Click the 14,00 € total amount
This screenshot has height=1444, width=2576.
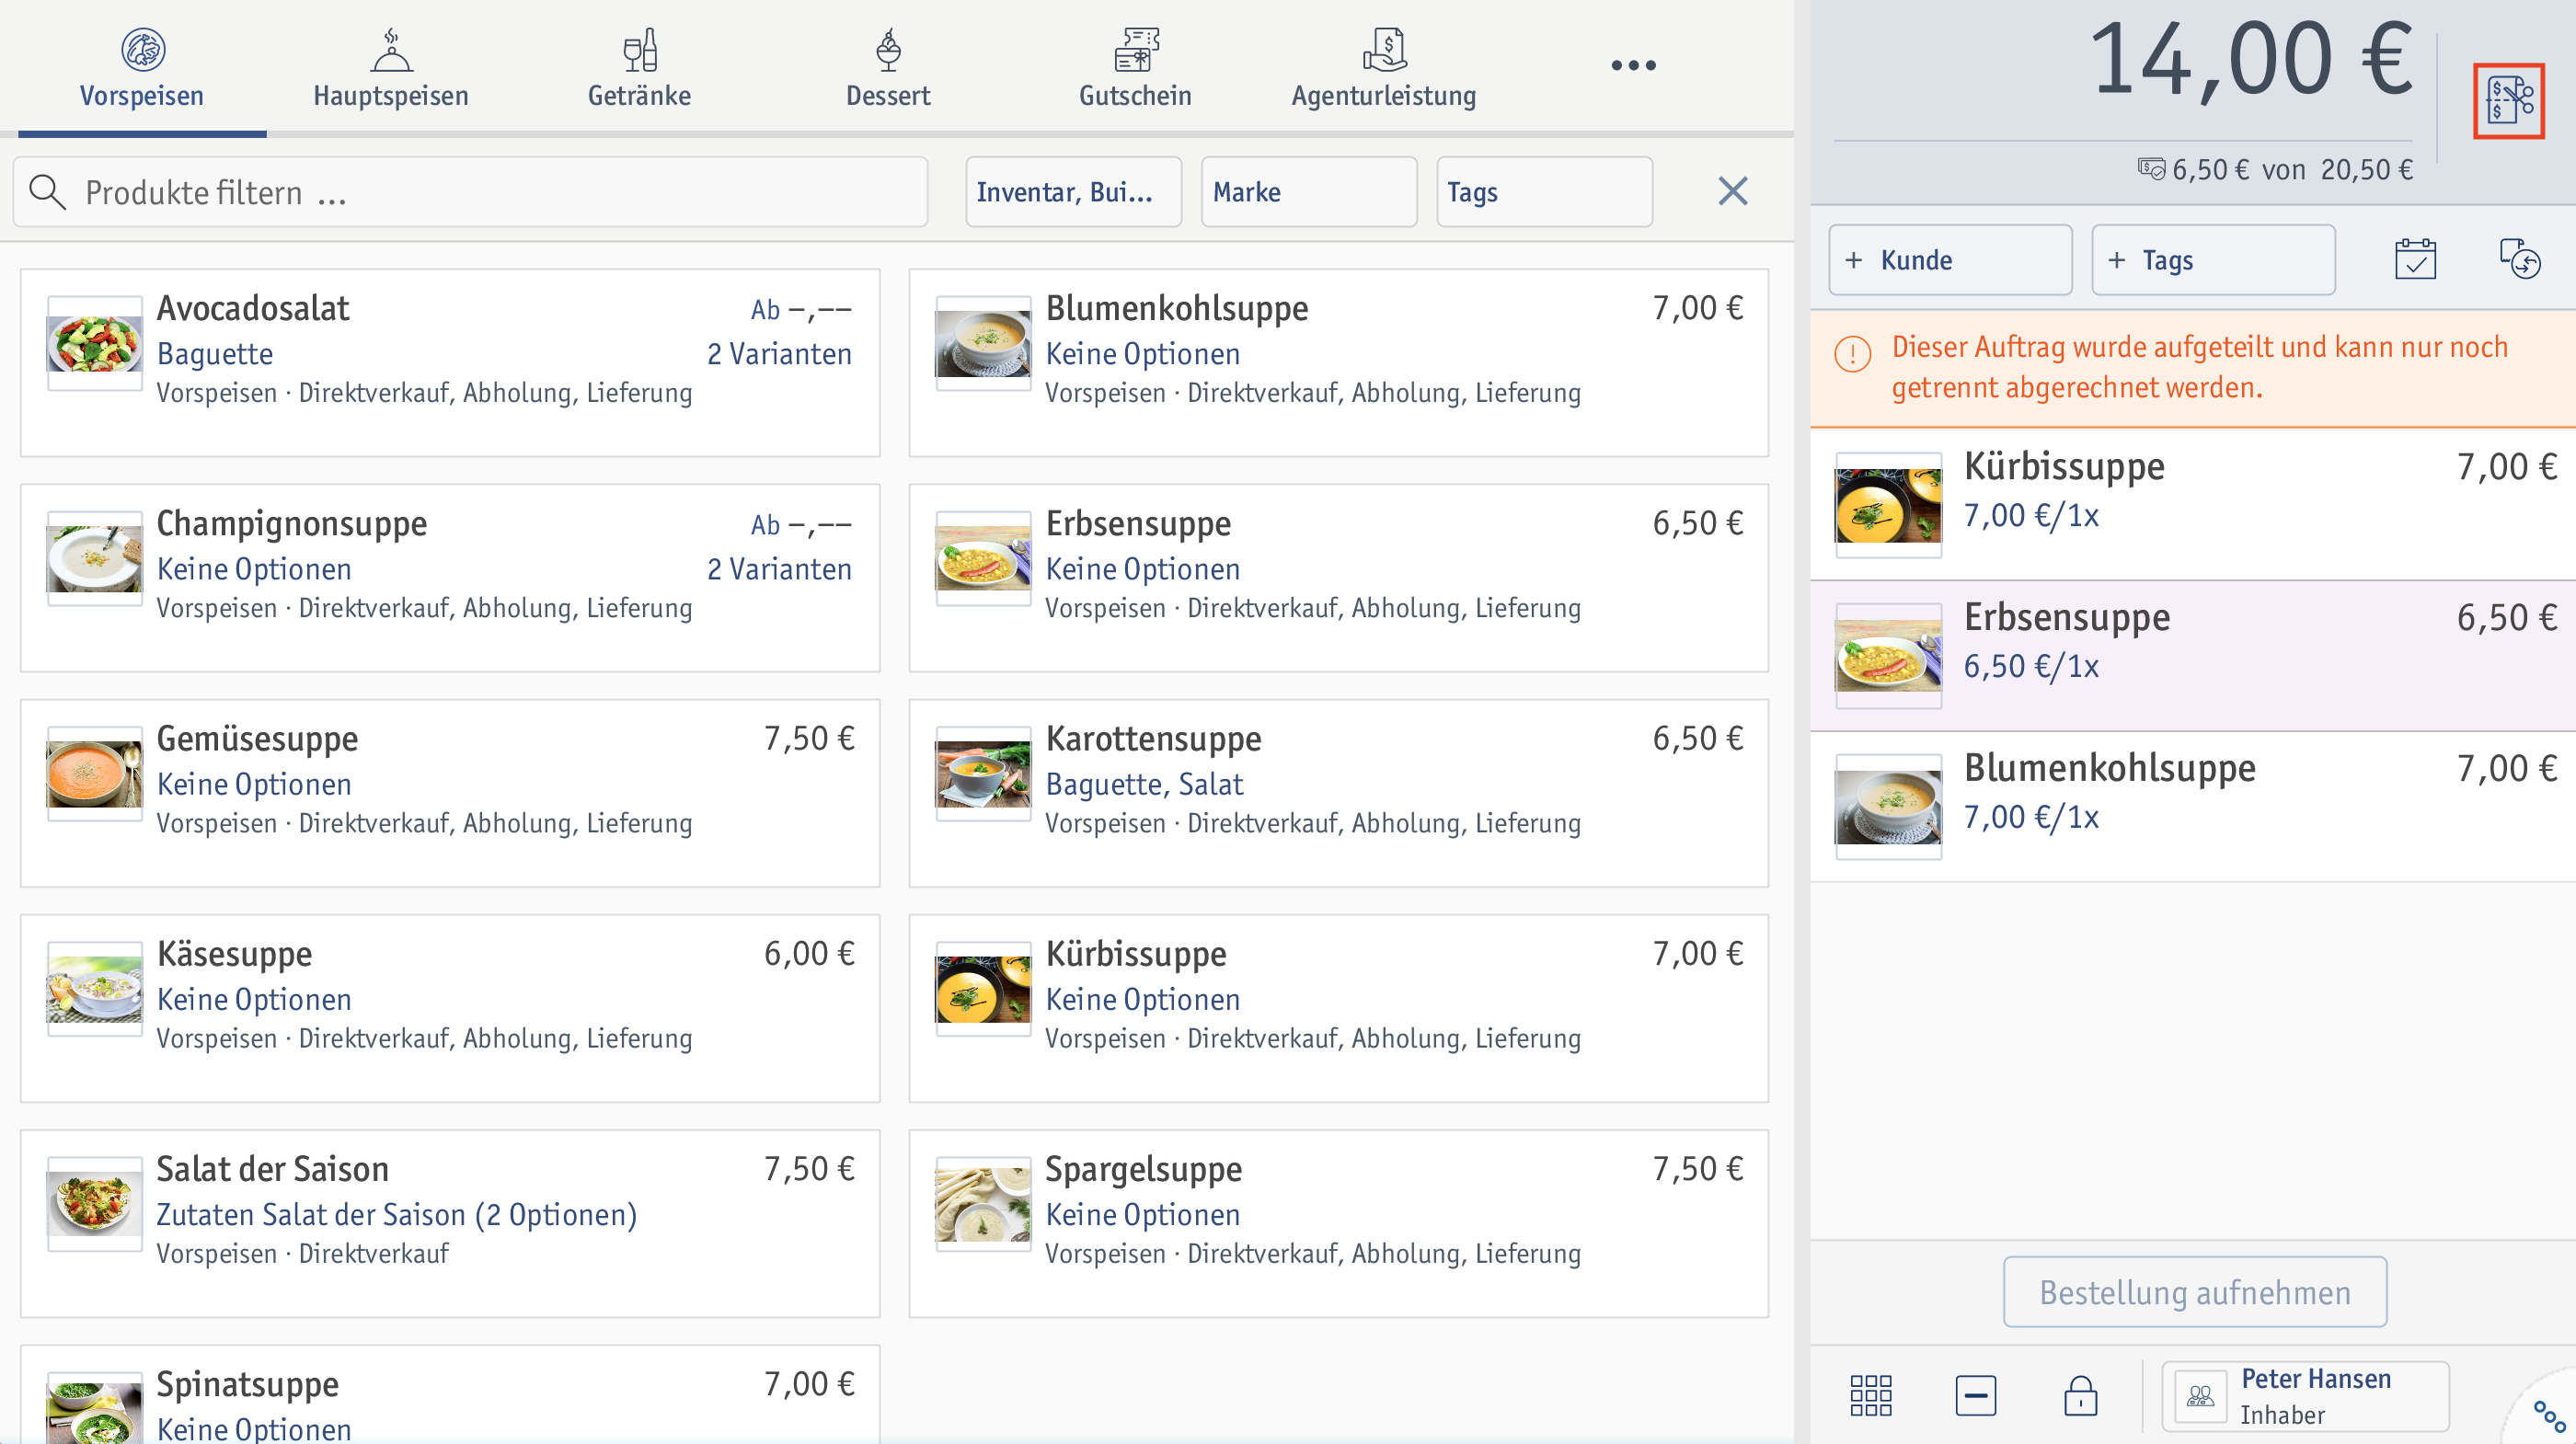point(2250,60)
